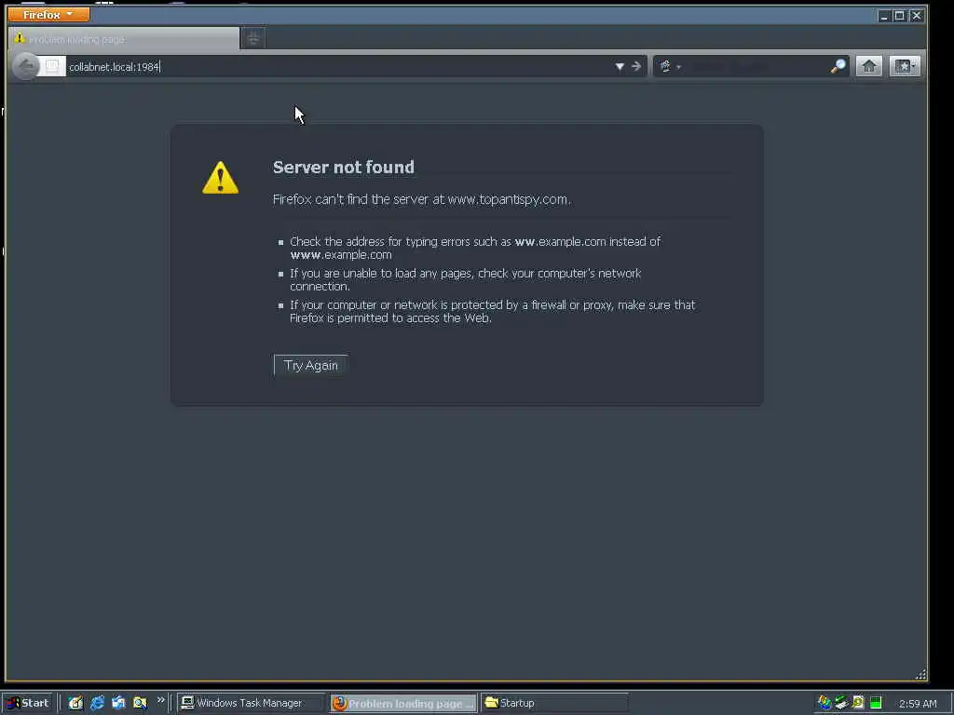Go to the Home page button
The height and width of the screenshot is (715, 954).
point(869,66)
